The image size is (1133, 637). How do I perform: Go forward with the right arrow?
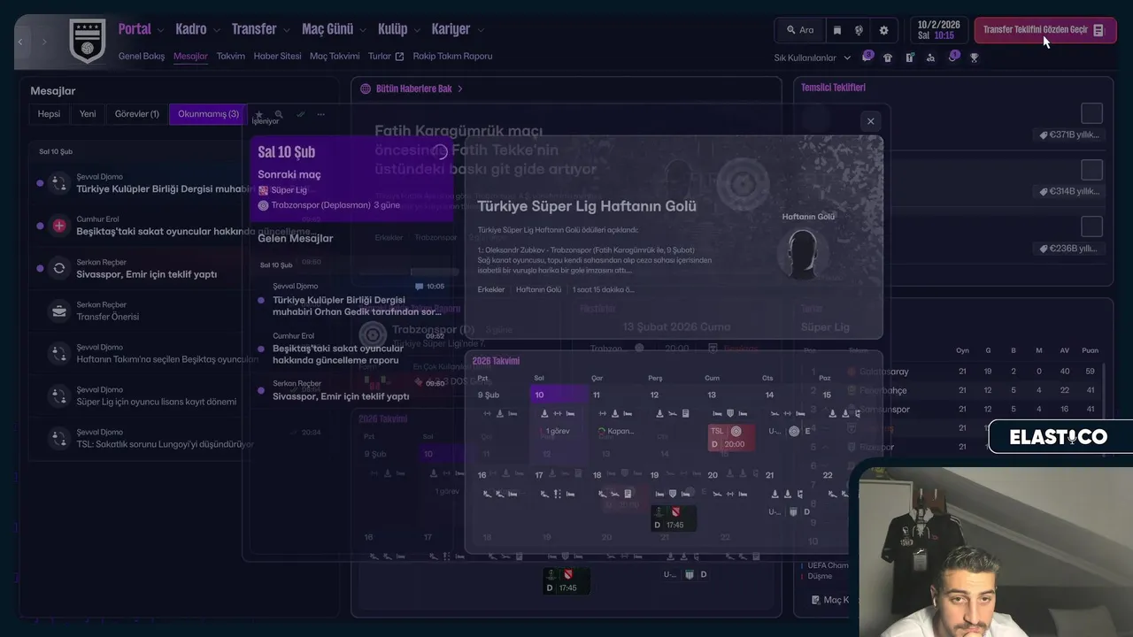pyautogui.click(x=44, y=42)
